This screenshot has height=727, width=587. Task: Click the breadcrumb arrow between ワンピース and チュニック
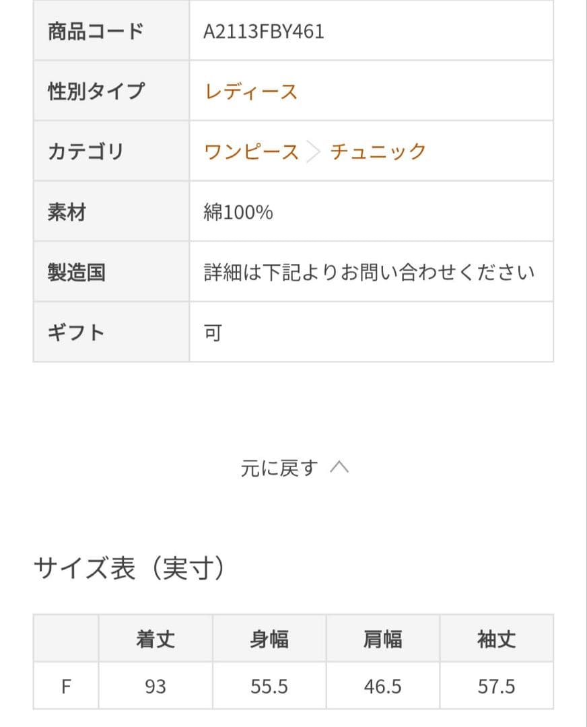(x=314, y=152)
